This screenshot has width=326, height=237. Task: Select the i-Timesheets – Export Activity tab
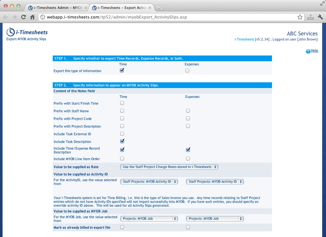121,8
